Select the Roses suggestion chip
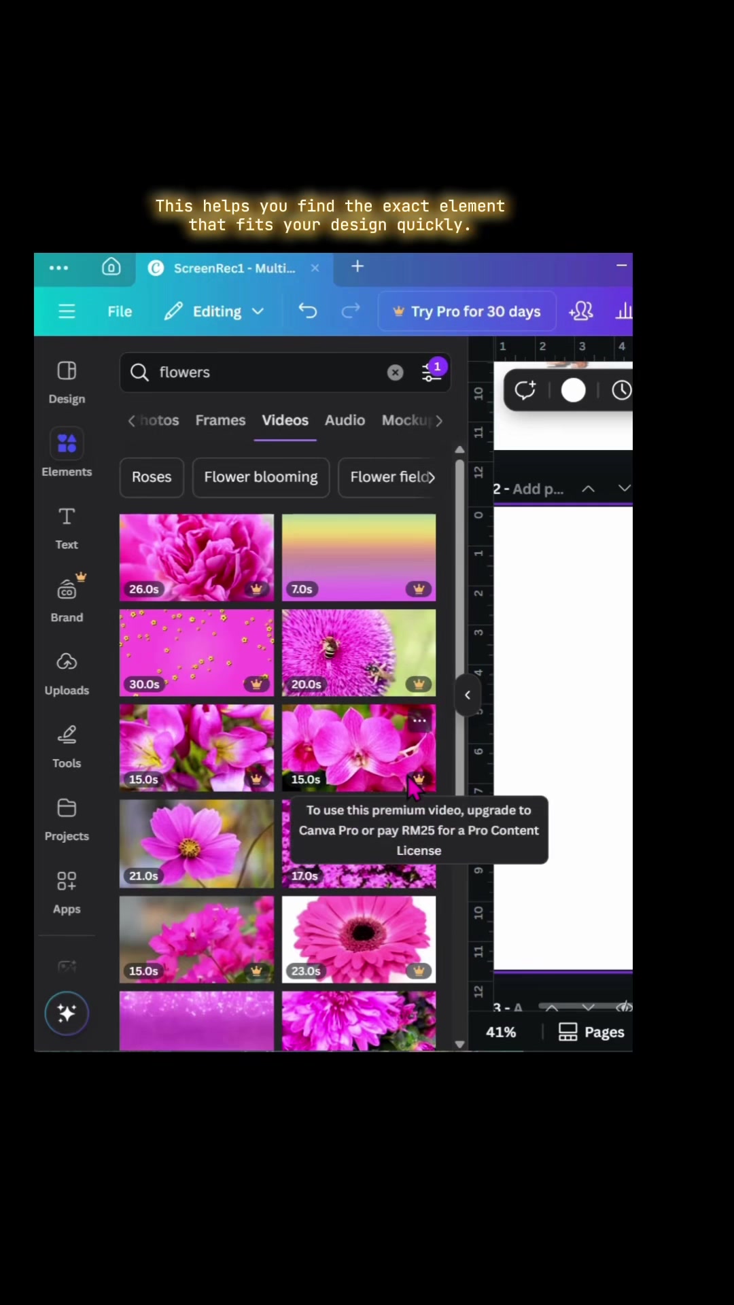Viewport: 734px width, 1305px height. pos(152,477)
